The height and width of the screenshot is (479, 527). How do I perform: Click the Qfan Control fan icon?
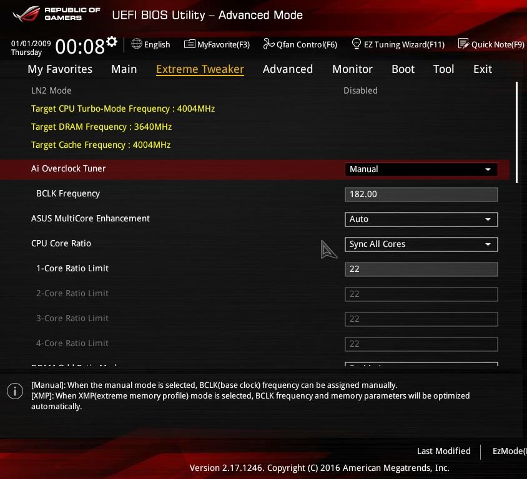coord(268,44)
